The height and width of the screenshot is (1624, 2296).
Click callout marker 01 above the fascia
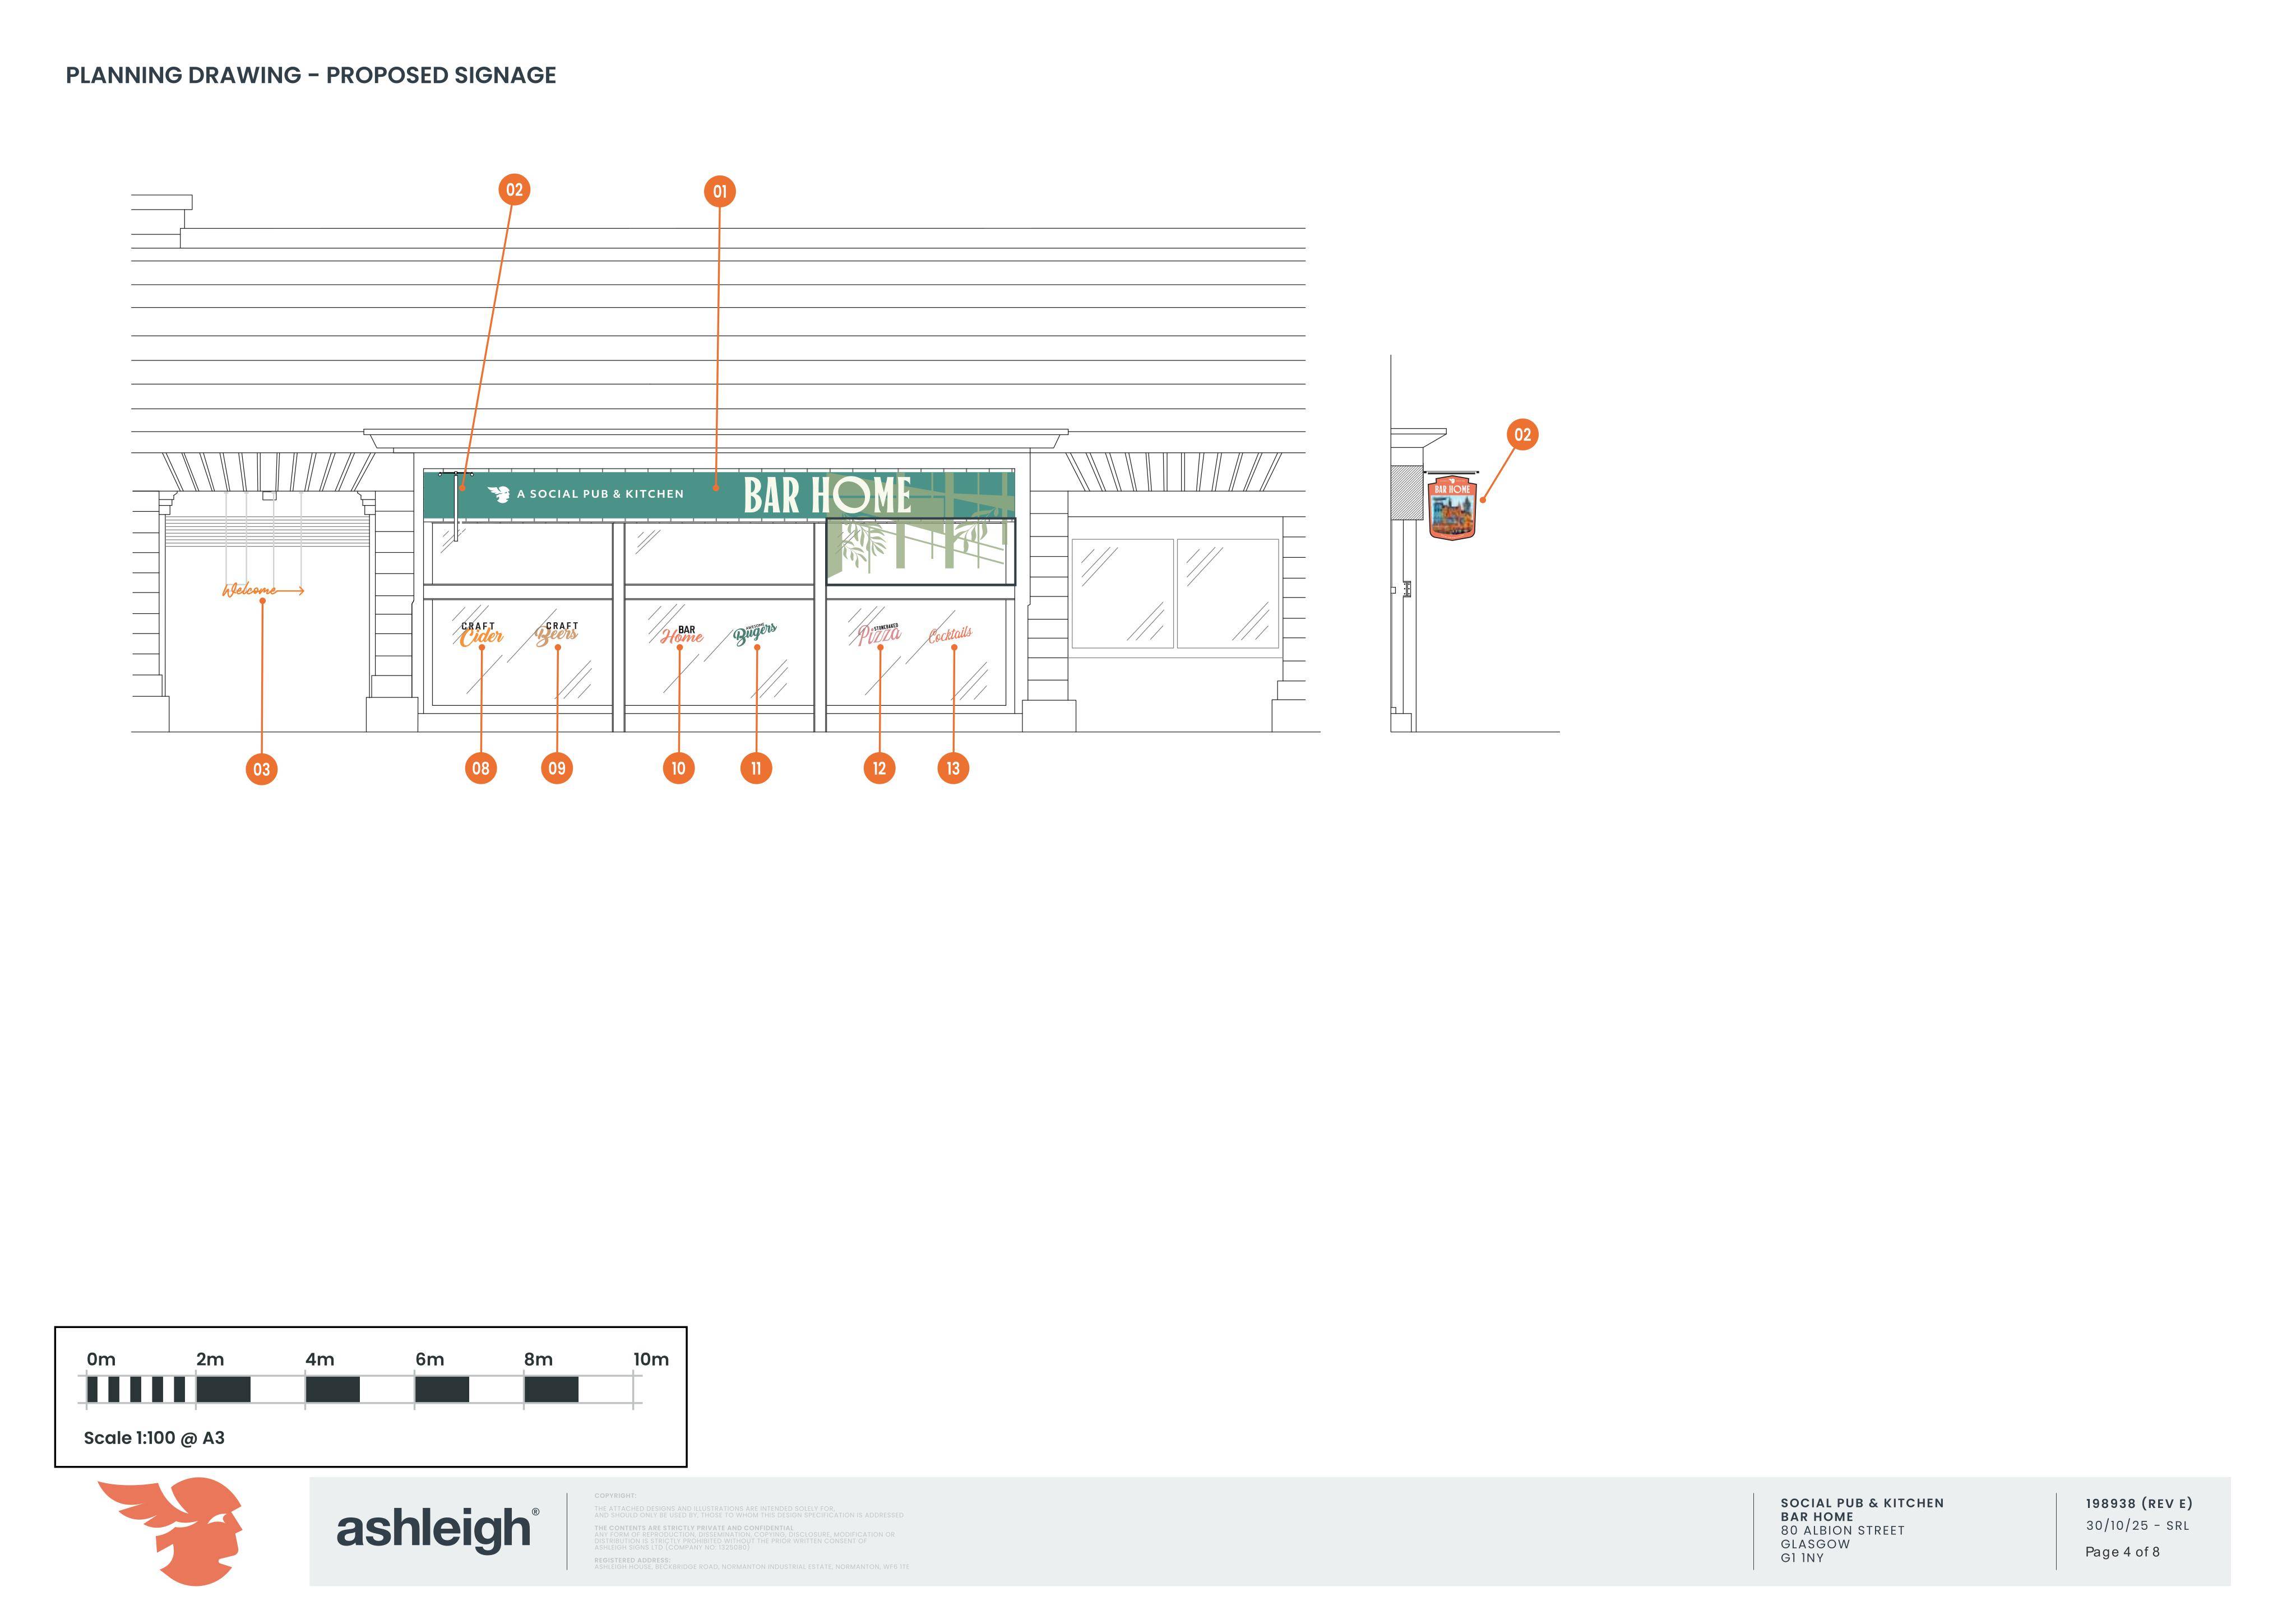[720, 192]
